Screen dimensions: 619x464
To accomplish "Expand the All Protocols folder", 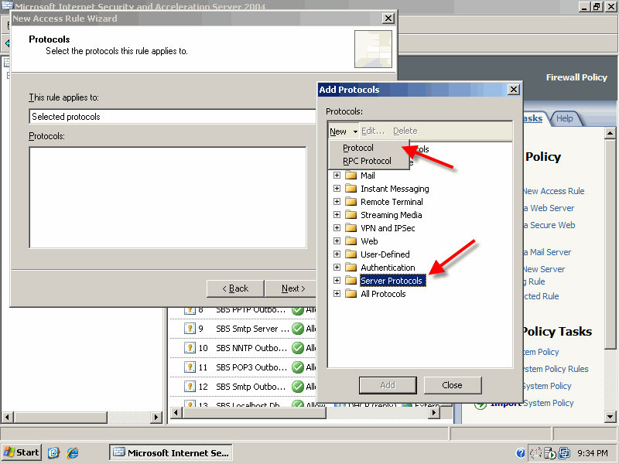I will pyautogui.click(x=337, y=294).
